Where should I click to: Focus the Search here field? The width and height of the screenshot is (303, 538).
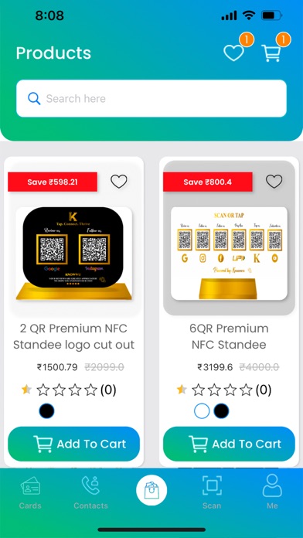[x=151, y=98]
